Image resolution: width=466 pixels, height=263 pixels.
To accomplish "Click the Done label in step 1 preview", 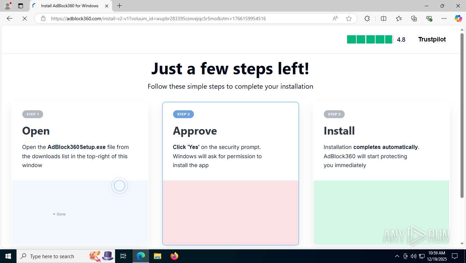I will click(x=61, y=214).
